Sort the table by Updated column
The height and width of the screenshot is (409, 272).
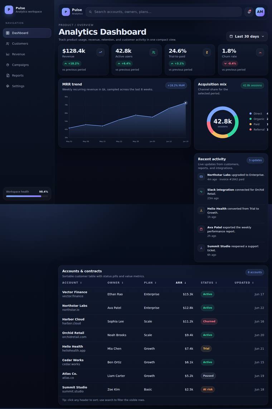coord(244,283)
